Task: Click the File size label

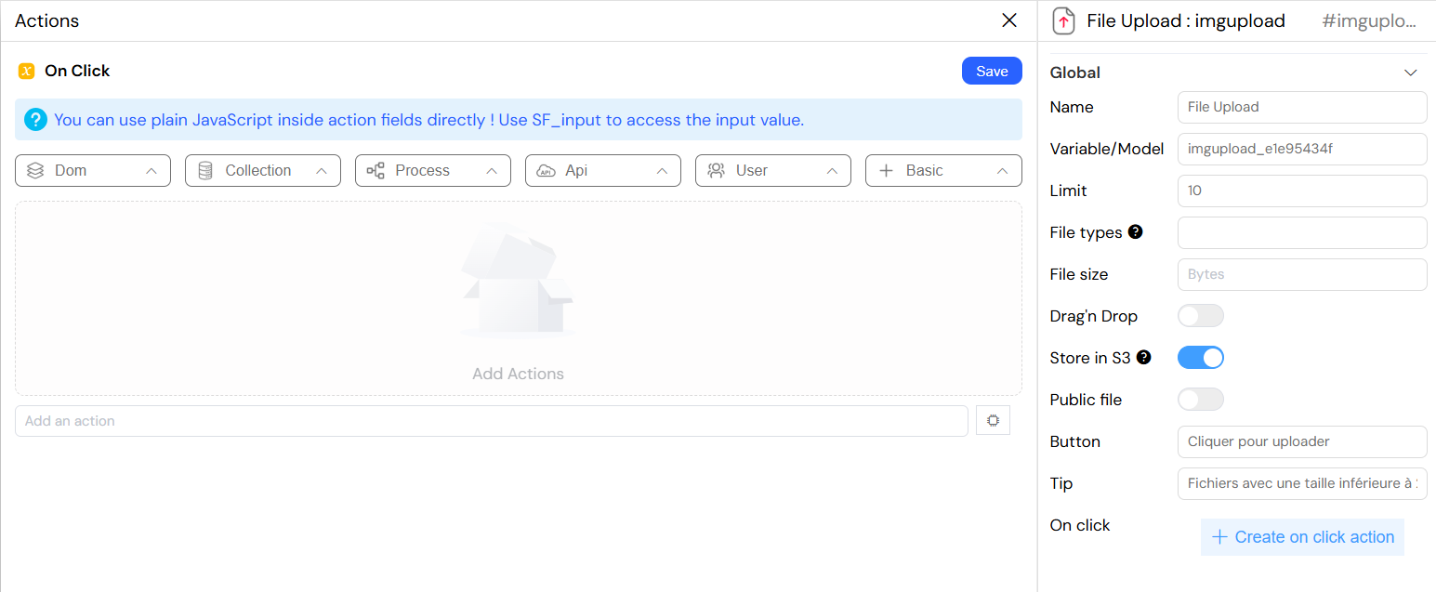Action: (x=1079, y=274)
